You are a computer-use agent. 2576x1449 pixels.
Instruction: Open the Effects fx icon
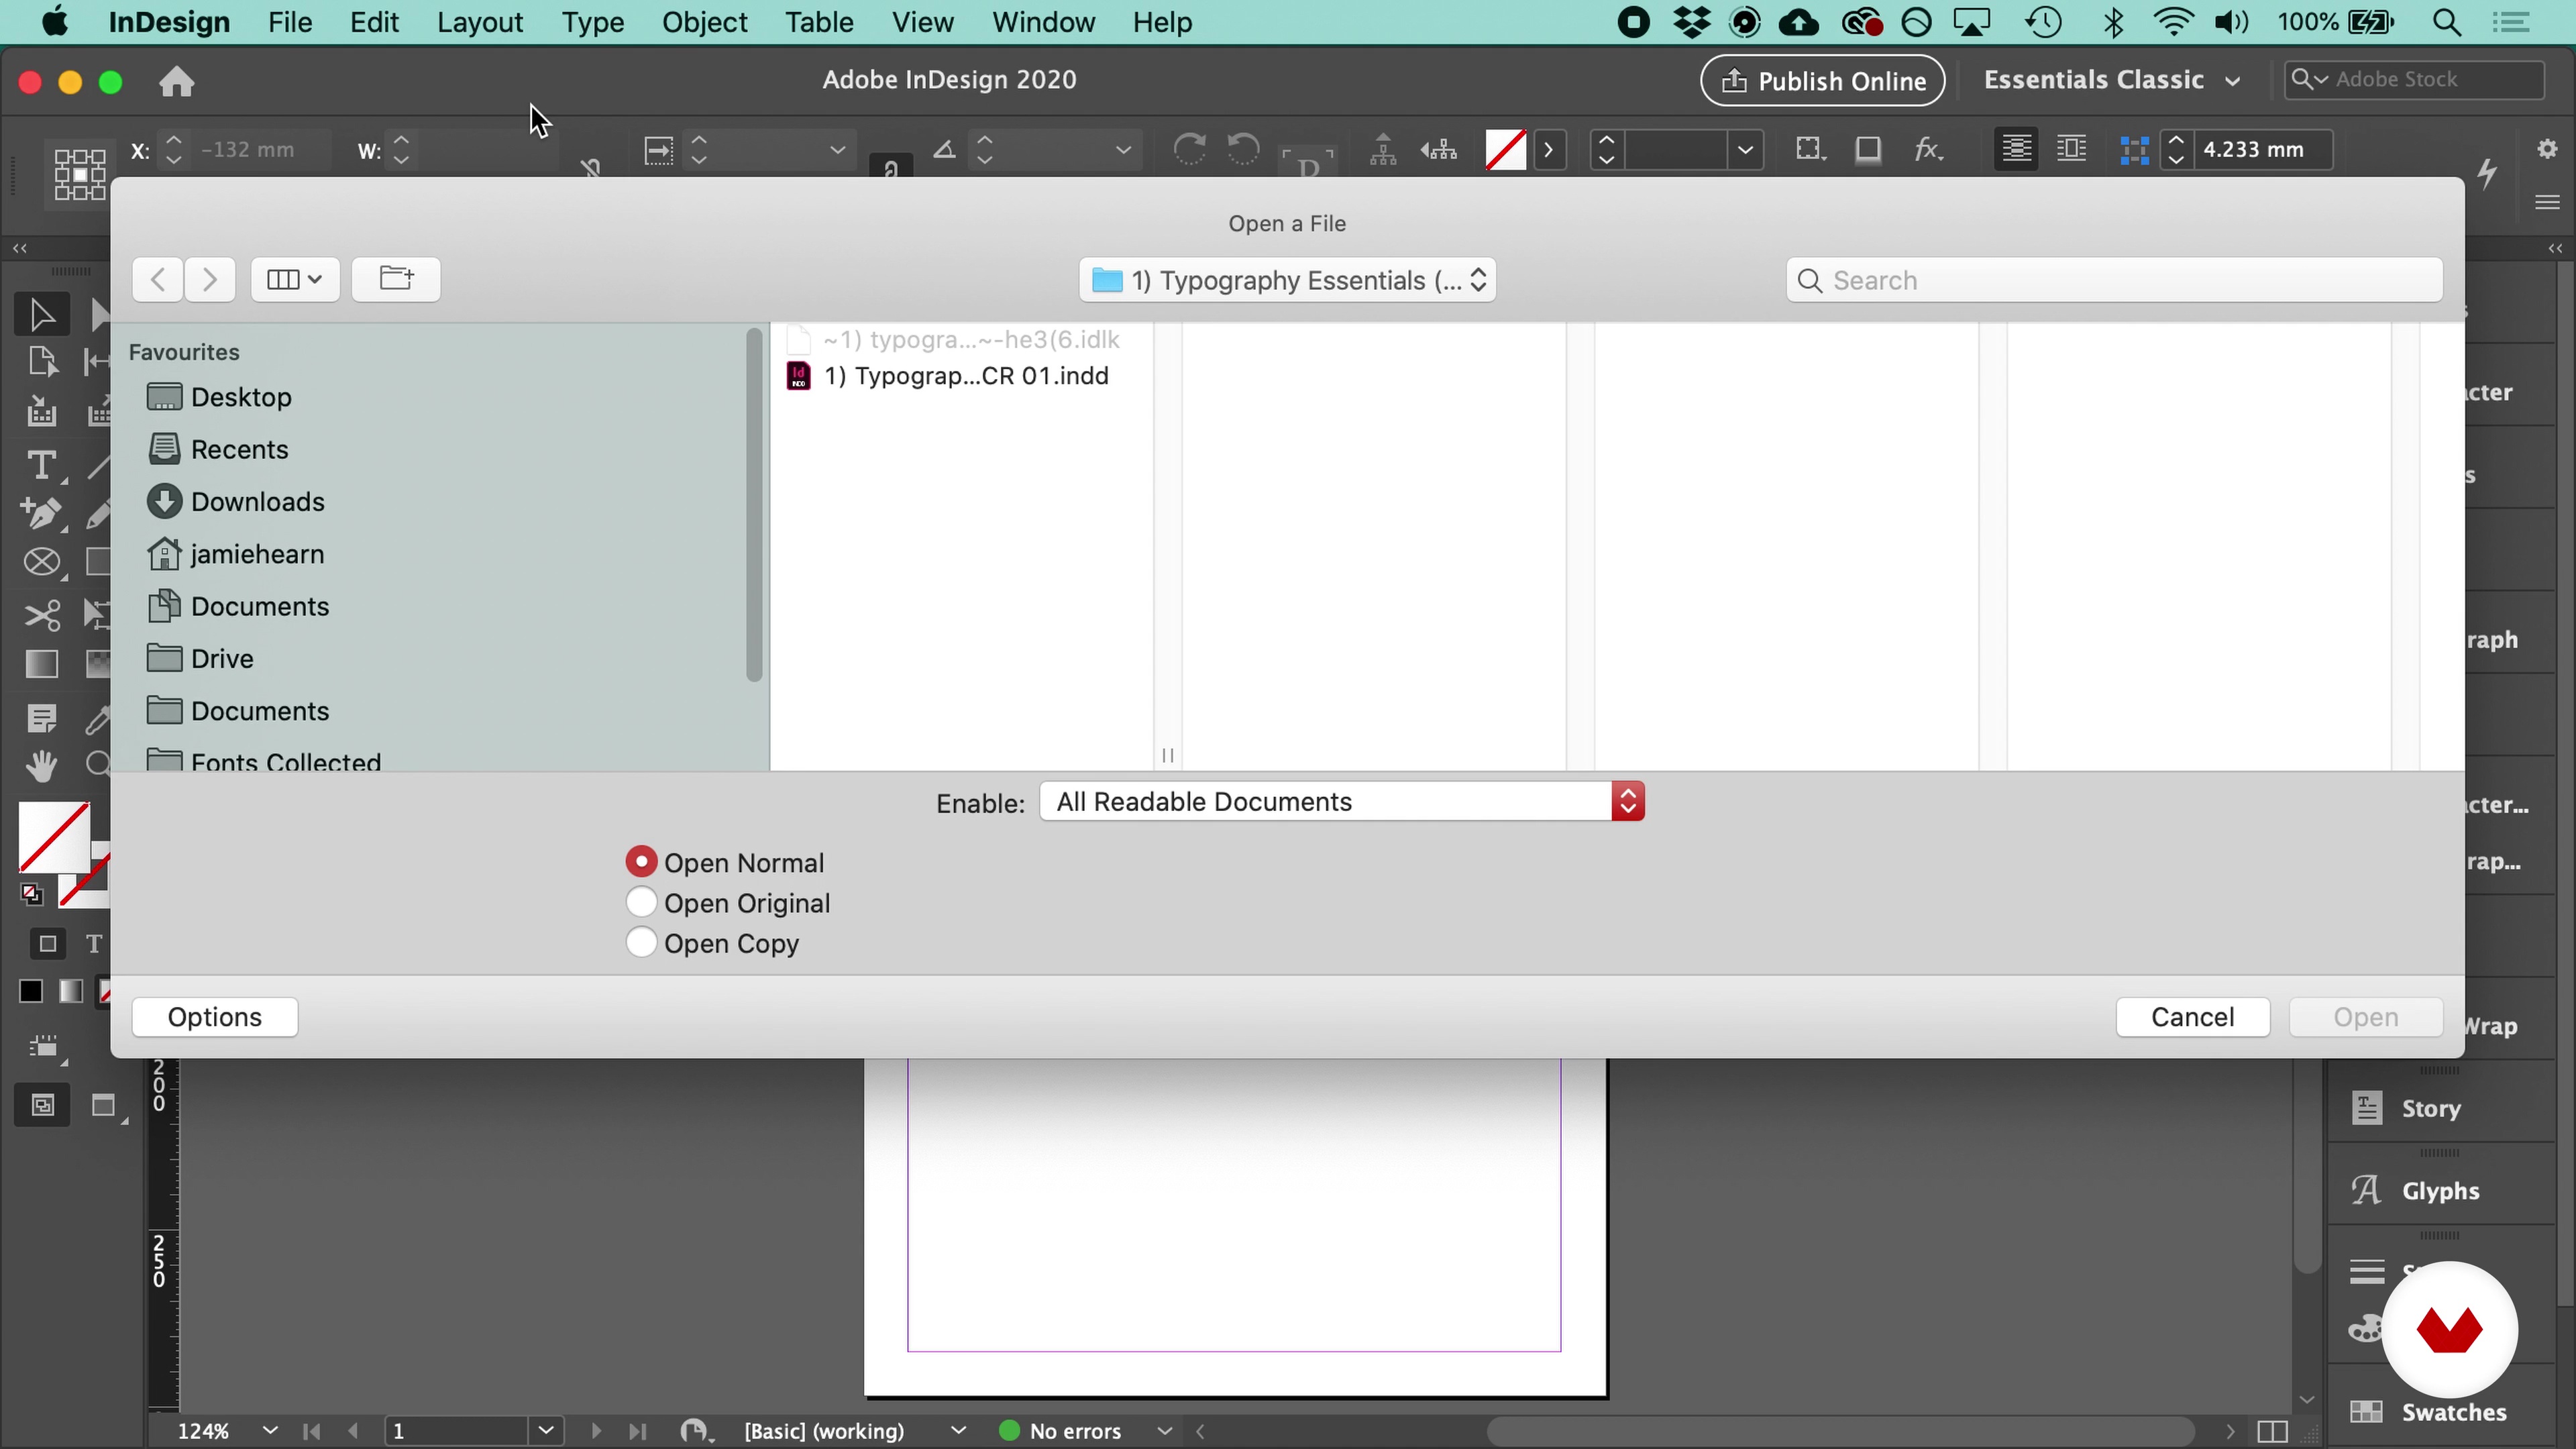1927,150
